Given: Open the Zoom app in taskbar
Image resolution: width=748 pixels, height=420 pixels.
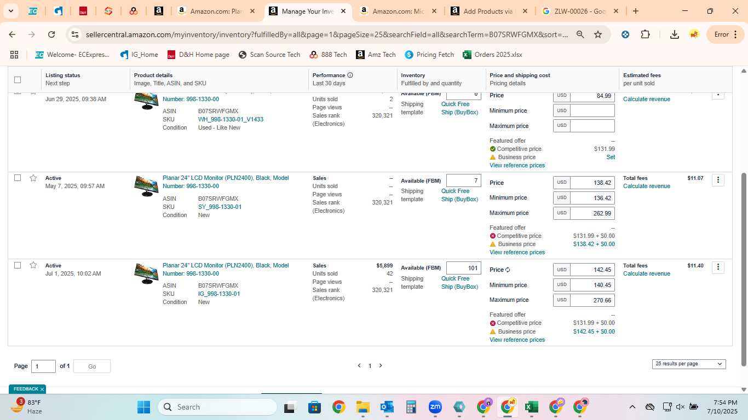Looking at the screenshot, I should (435, 407).
